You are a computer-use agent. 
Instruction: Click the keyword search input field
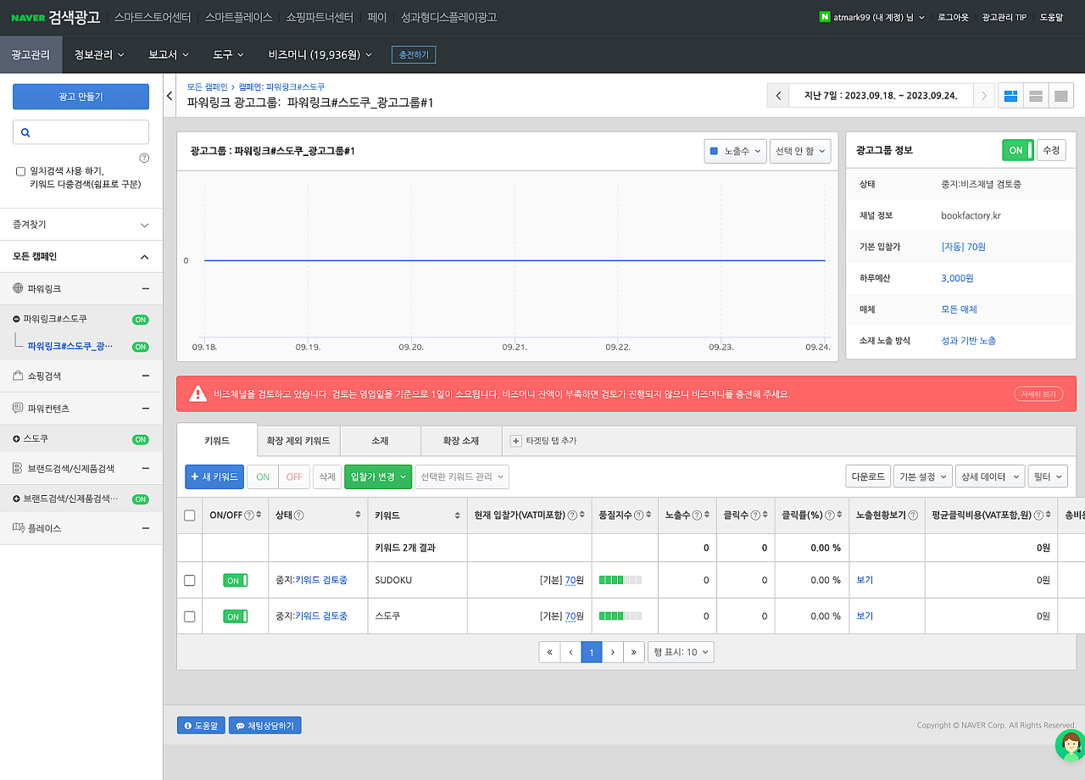click(89, 132)
